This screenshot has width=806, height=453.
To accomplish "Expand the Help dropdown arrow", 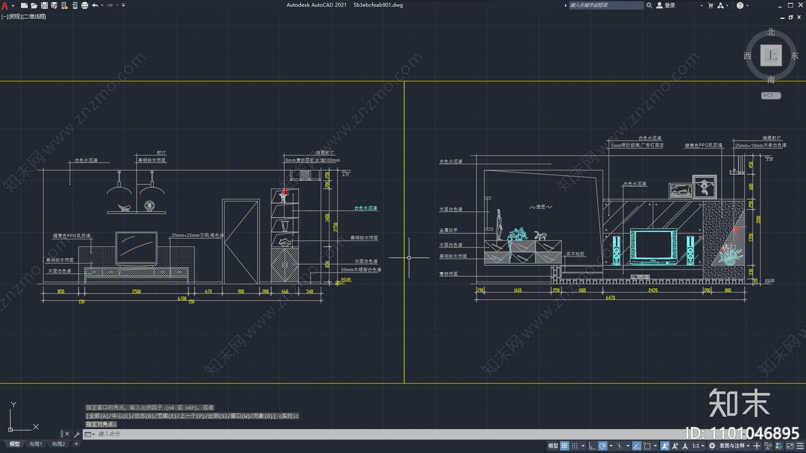I will (747, 6).
